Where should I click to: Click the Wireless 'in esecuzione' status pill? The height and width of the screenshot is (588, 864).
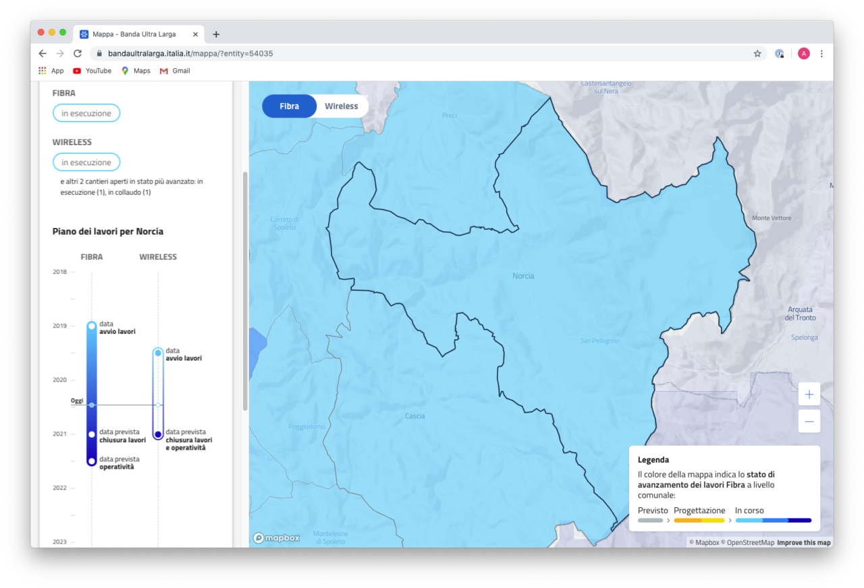[86, 163]
